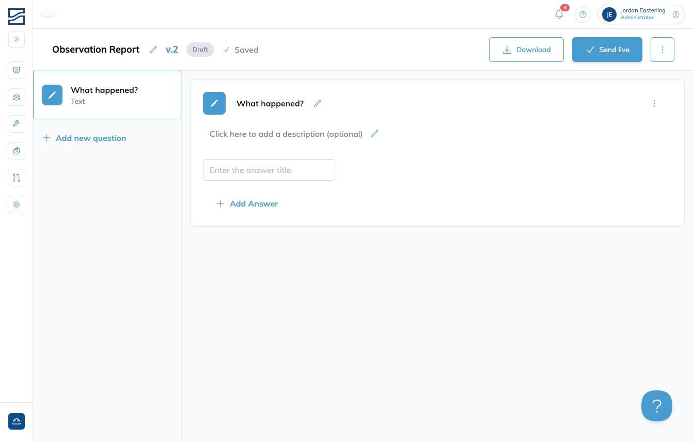This screenshot has height=442, width=693.
Task: Open the workflow branch sidebar icon
Action: 17,178
